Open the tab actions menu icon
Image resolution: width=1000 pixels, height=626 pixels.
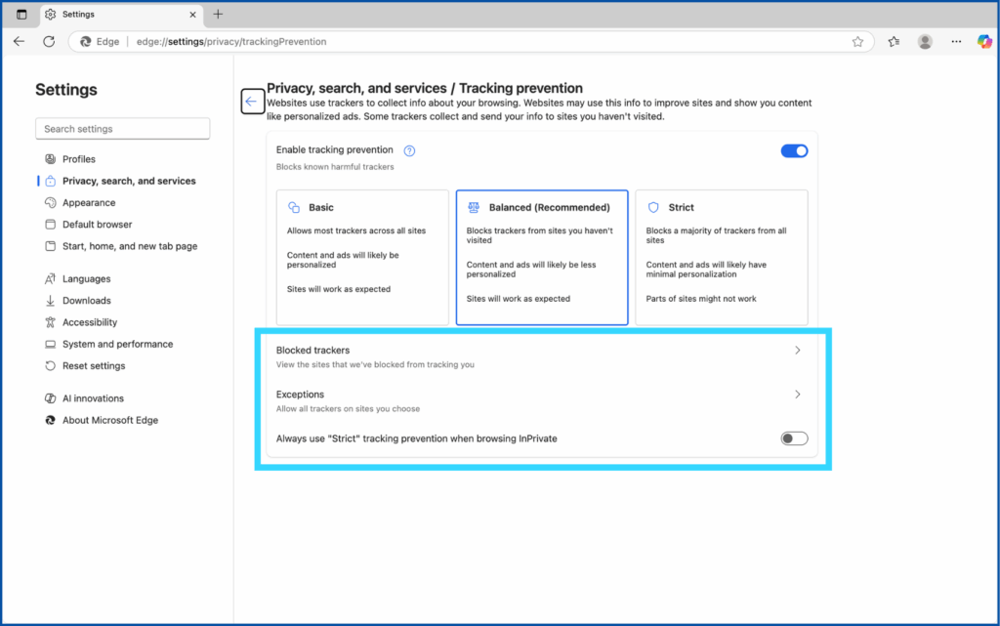click(21, 15)
